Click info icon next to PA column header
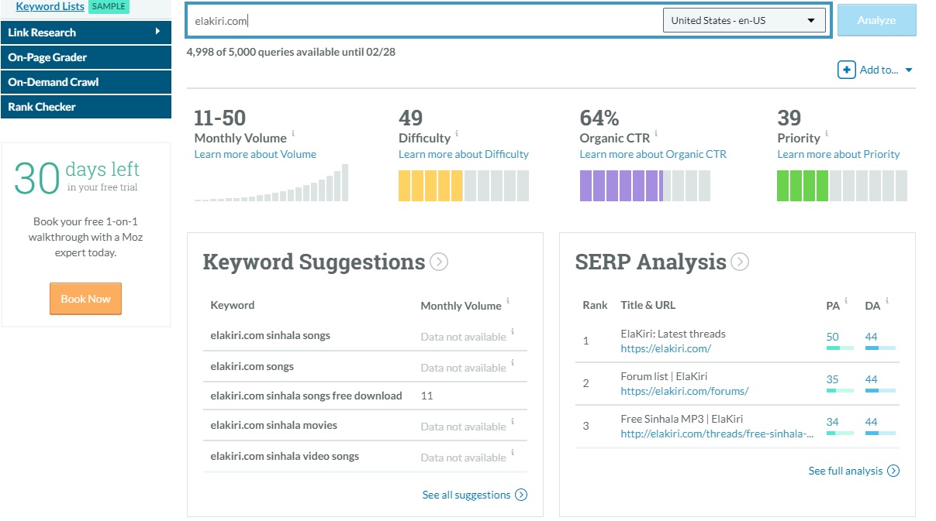 pyautogui.click(x=846, y=301)
